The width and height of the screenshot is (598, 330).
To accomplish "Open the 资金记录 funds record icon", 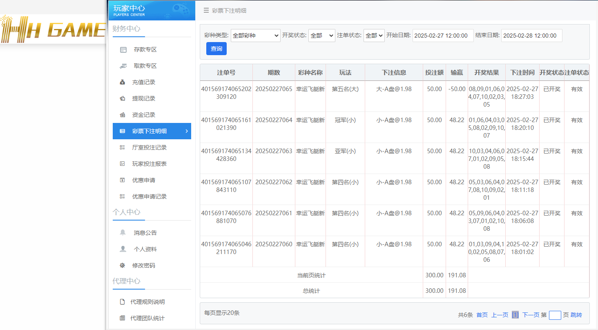I will [123, 115].
